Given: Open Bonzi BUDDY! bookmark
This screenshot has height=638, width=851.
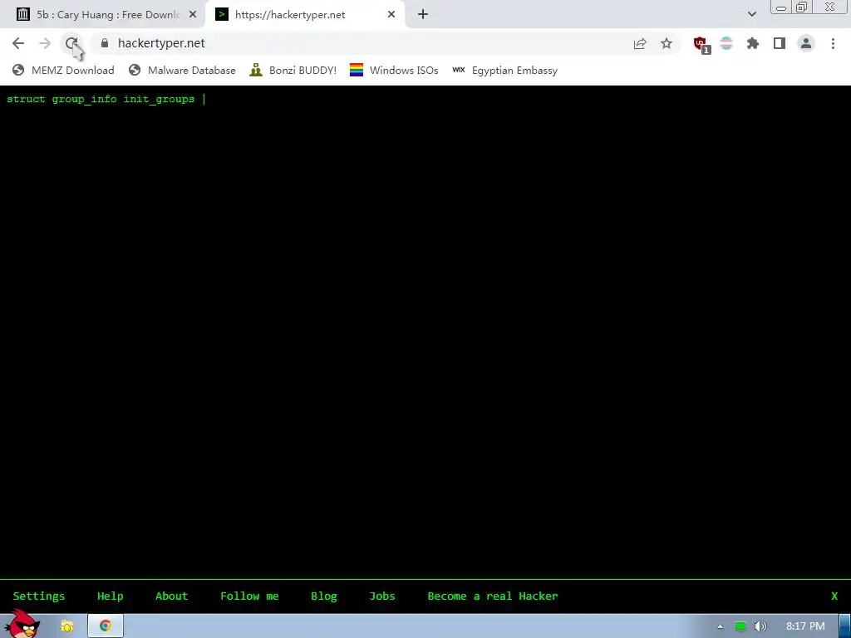Looking at the screenshot, I should tap(293, 71).
